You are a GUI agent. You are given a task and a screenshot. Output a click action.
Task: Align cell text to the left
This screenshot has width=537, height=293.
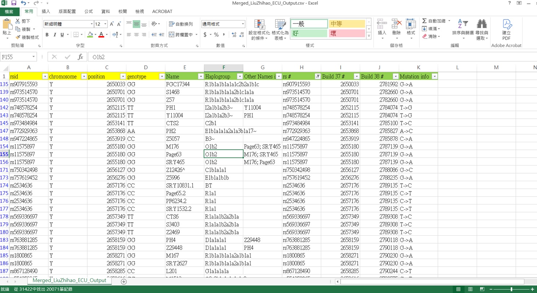click(129, 35)
